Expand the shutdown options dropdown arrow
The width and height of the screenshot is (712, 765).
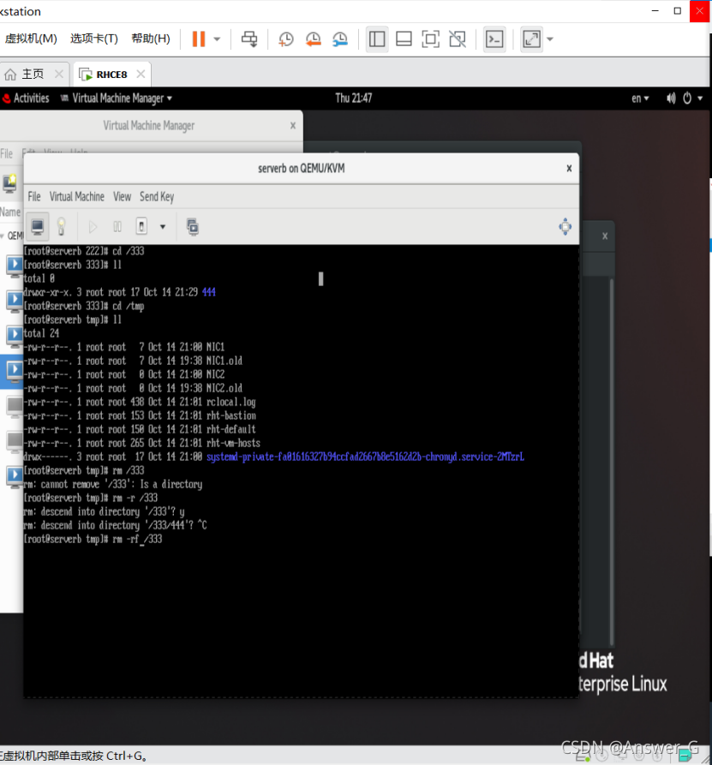click(163, 227)
